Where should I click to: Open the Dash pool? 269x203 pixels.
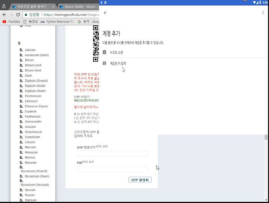pyautogui.click(x=28, y=76)
